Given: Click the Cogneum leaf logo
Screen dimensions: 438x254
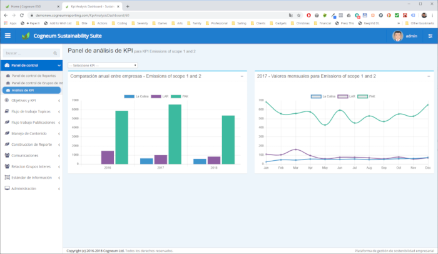Looking at the screenshot, I should [26, 36].
